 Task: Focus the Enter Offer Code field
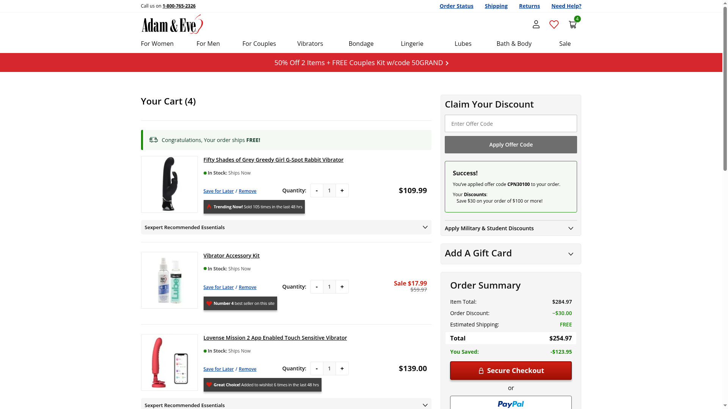(x=510, y=123)
